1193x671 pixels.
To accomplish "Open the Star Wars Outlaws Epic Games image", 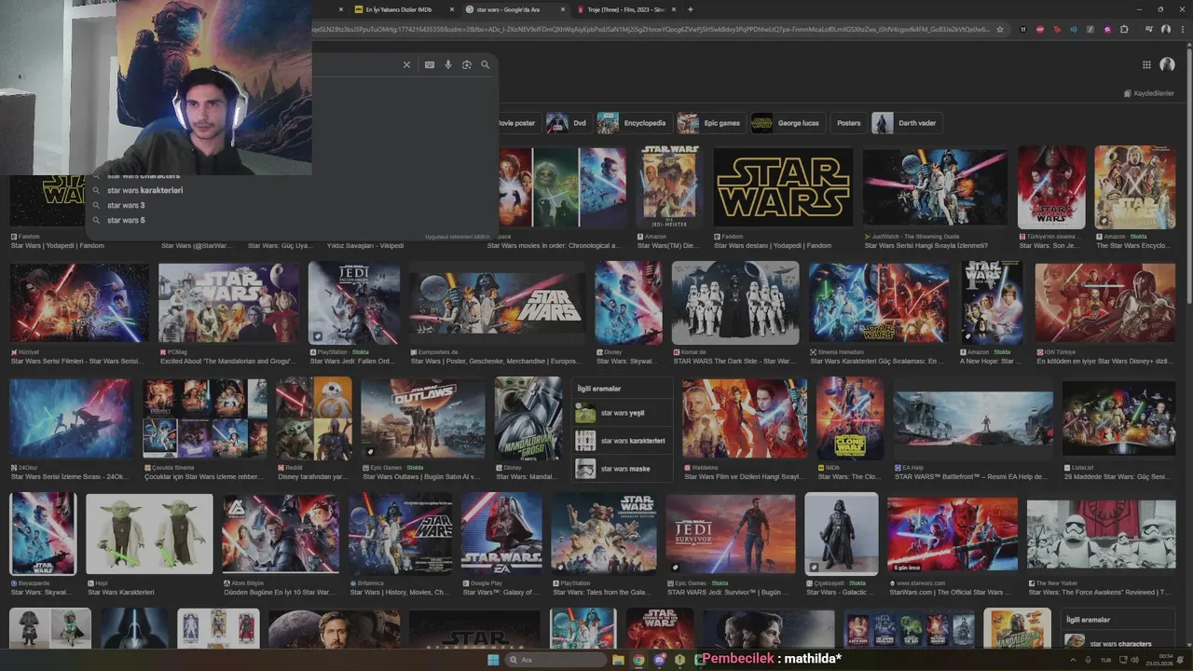I will (423, 418).
